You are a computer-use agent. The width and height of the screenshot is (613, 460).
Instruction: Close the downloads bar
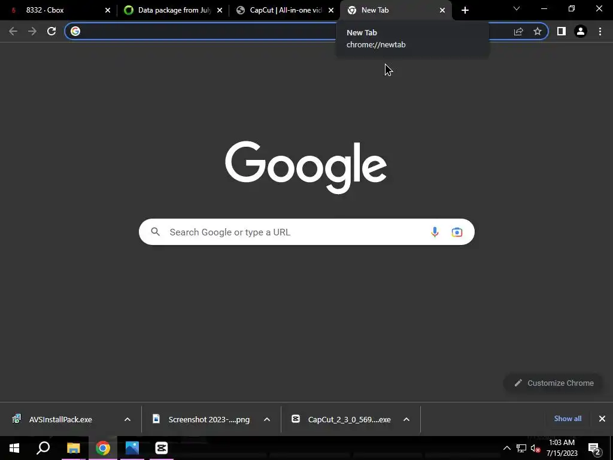(602, 419)
